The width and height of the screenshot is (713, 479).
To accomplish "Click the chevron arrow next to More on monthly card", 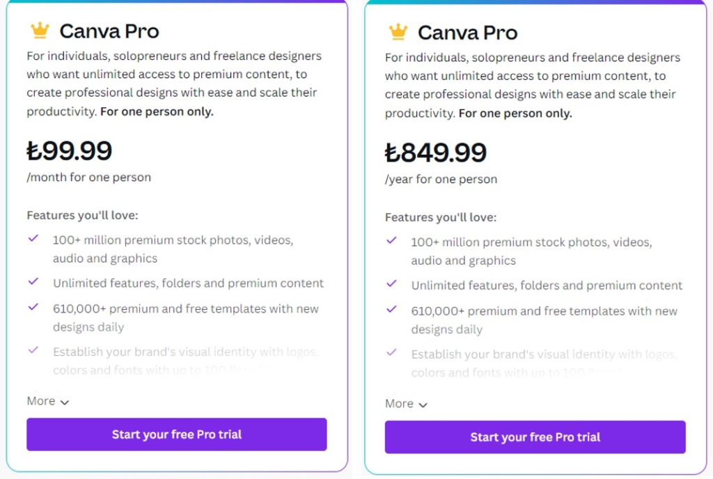I will click(65, 402).
